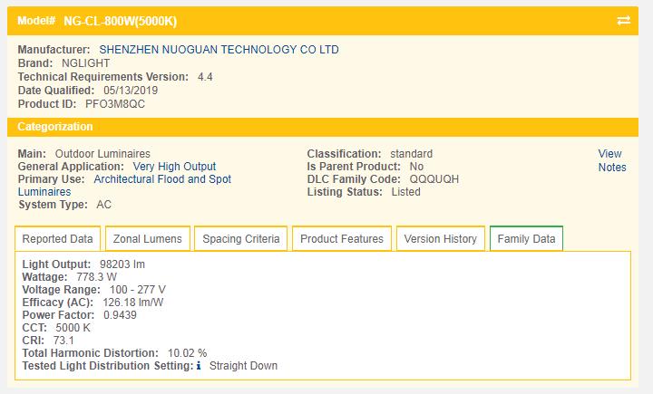The height and width of the screenshot is (394, 653).
Task: Open the Version History tab
Action: (x=440, y=239)
